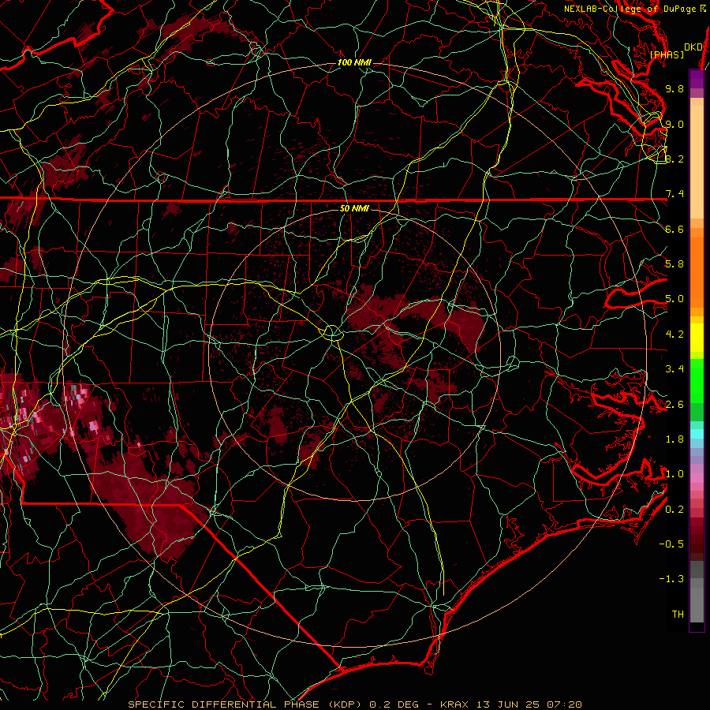Click the [PHAS] unit label
710x710 pixels.
667,55
